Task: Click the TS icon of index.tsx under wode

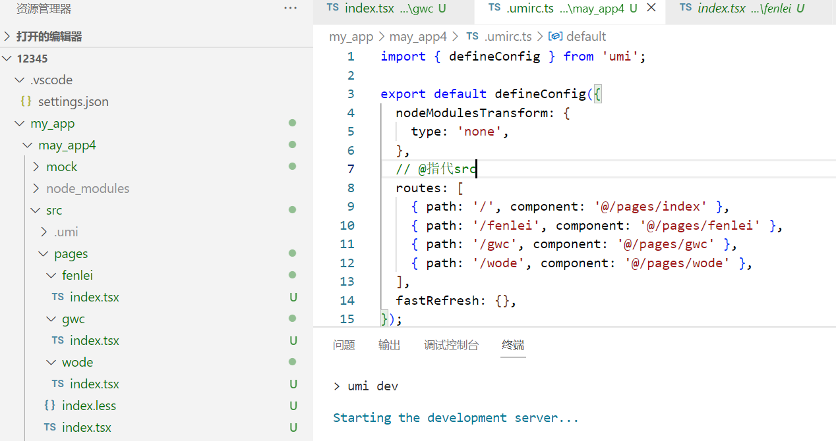Action: (58, 384)
